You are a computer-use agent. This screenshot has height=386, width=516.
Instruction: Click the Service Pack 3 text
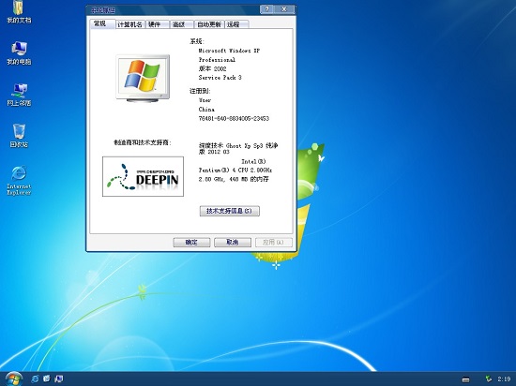tap(220, 78)
